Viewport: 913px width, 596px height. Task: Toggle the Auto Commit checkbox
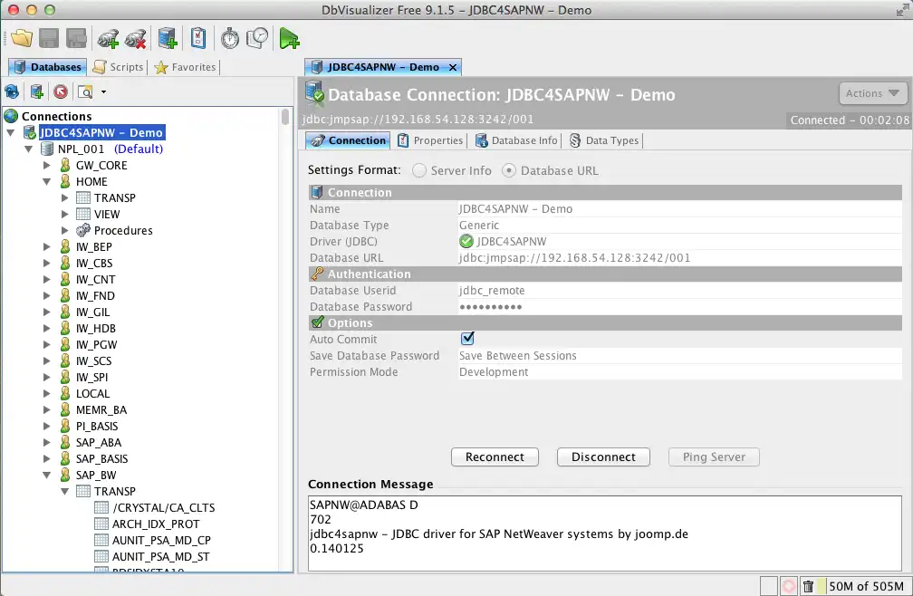tap(467, 338)
